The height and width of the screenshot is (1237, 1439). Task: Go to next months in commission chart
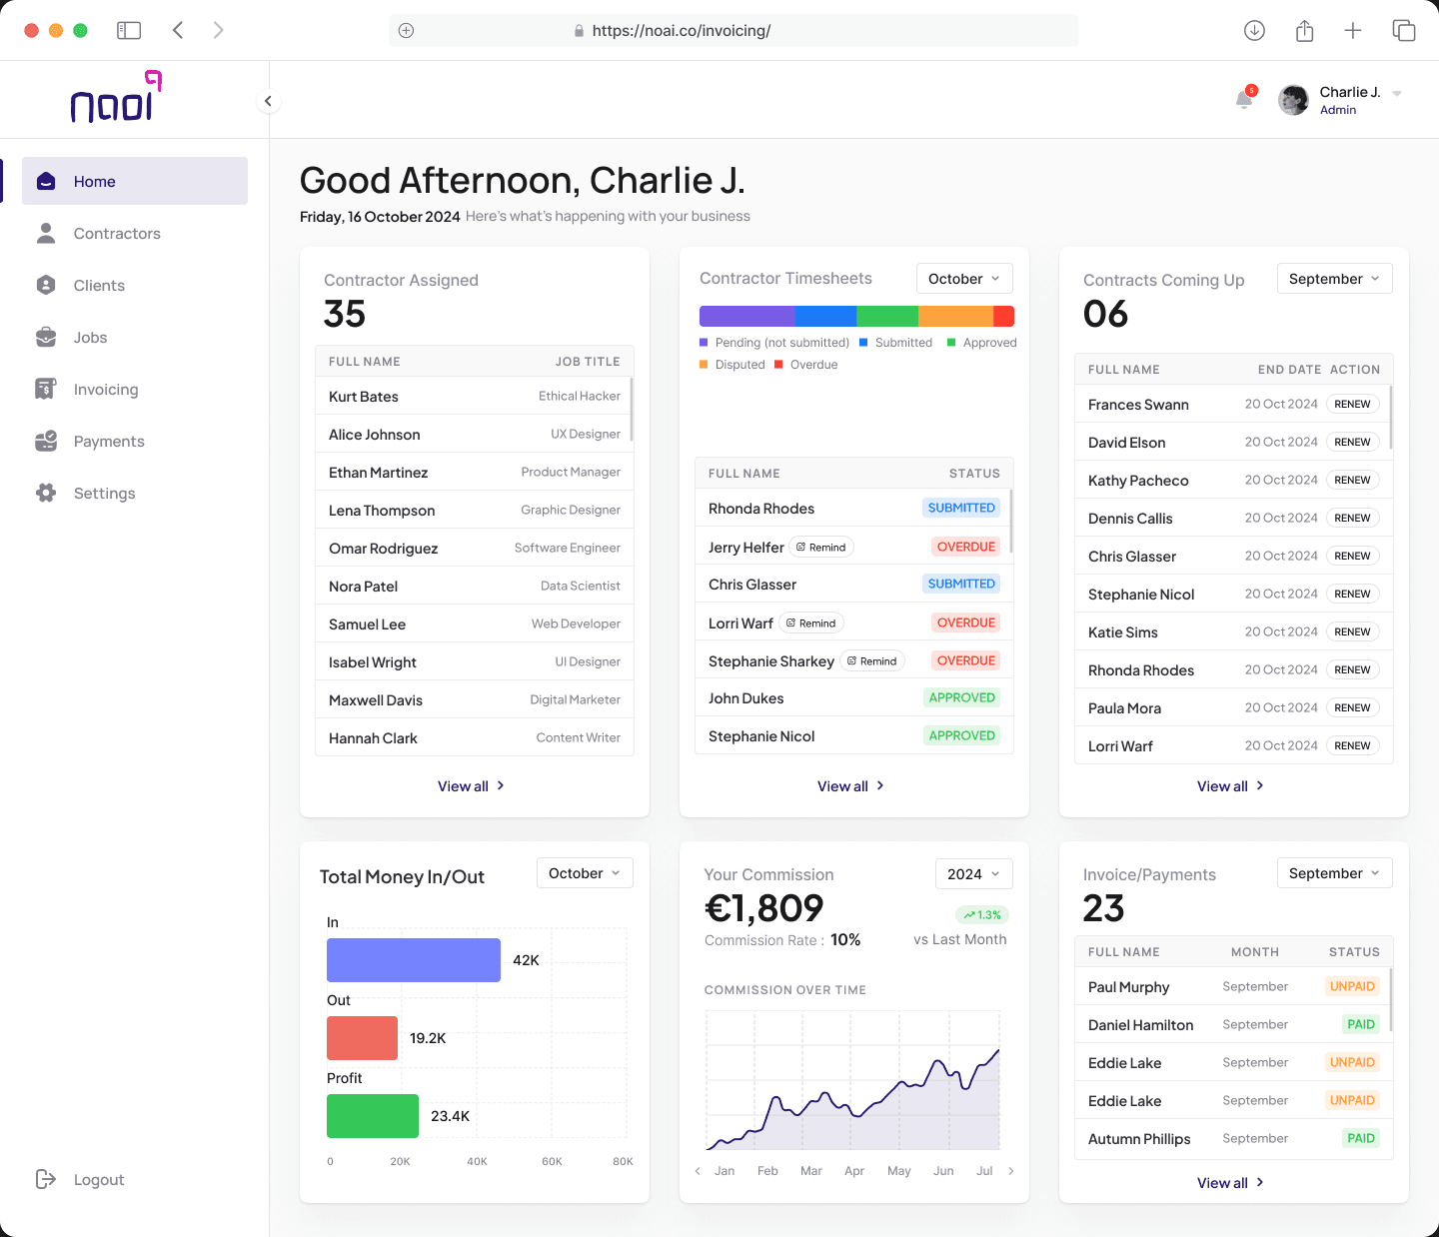tap(1011, 1171)
